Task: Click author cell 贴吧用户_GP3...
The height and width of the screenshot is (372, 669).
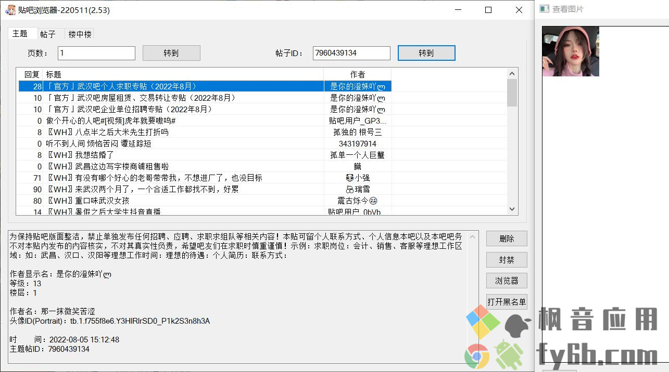Action: click(x=357, y=121)
